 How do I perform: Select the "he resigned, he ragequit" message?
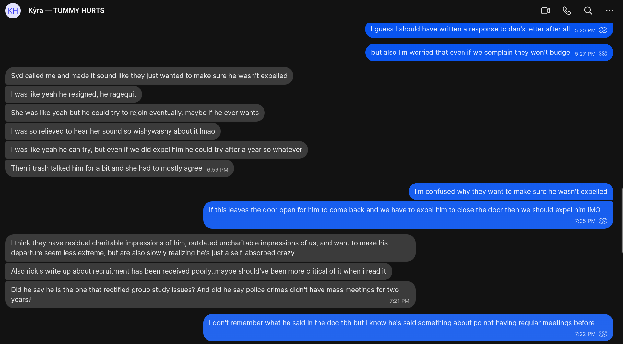click(x=74, y=94)
